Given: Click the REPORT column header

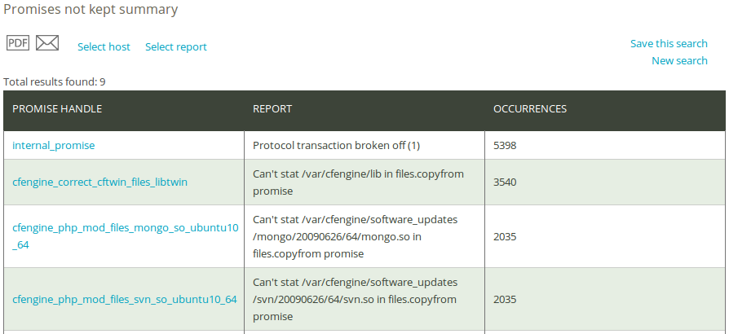Looking at the screenshot, I should click(272, 108).
